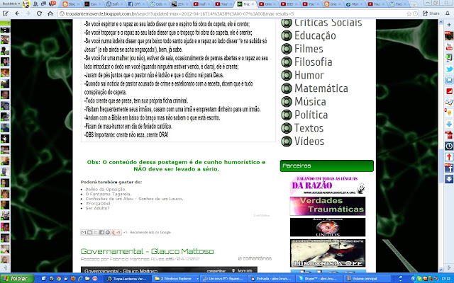Open related post 'Delírio da Oposição'
Viewport: 454px width, 283px height.
pos(106,190)
